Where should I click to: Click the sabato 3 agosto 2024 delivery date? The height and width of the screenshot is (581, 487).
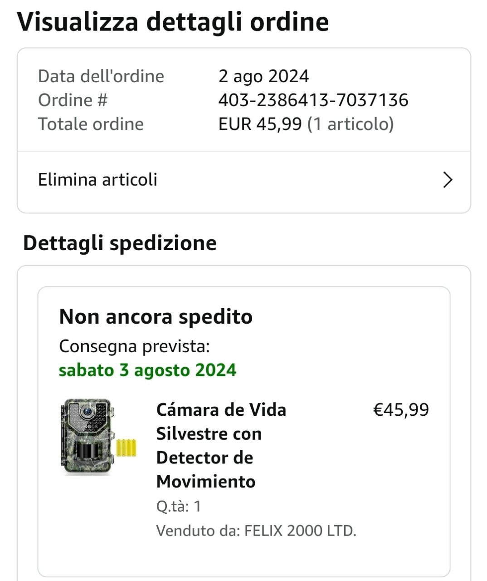click(147, 370)
